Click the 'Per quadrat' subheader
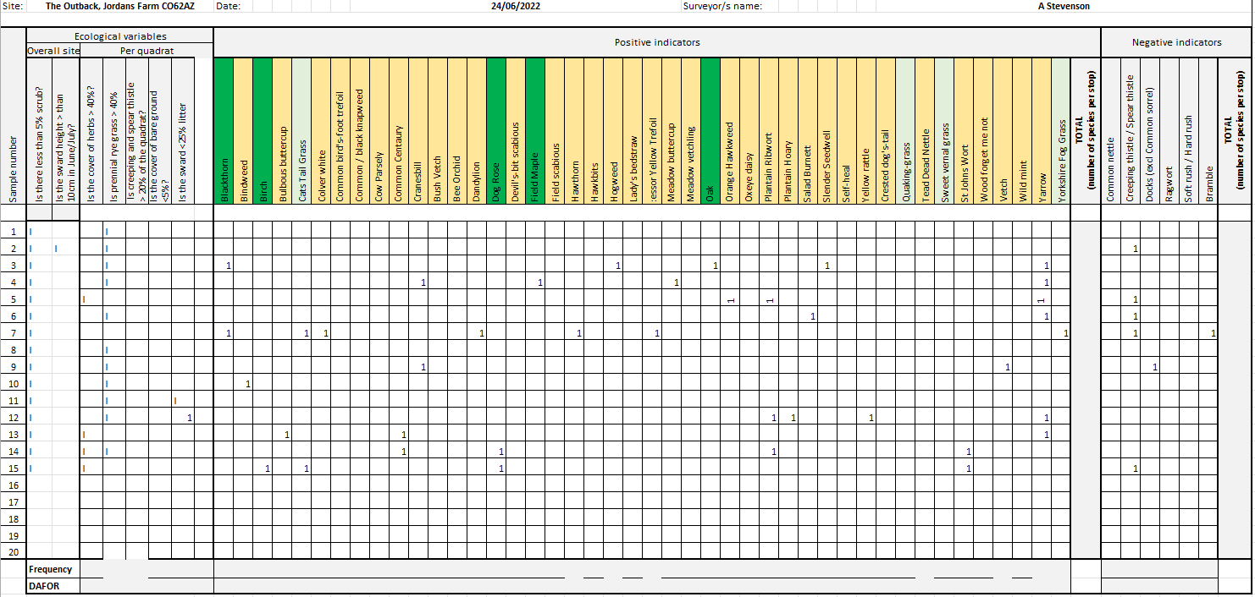This screenshot has width=1255, height=597. point(147,51)
